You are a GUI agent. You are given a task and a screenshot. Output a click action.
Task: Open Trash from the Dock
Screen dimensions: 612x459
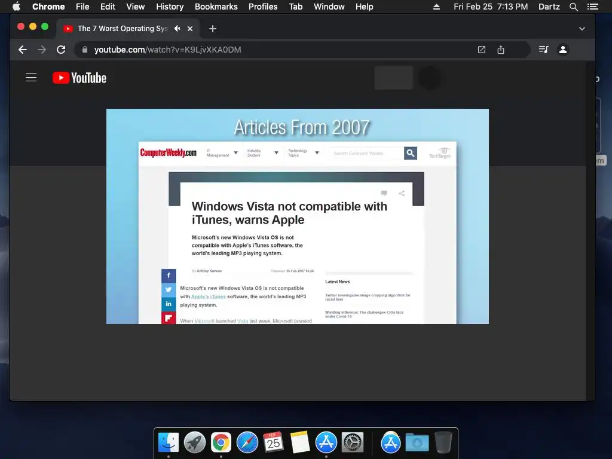click(443, 442)
